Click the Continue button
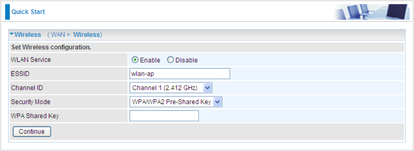This screenshot has width=414, height=151. point(32,132)
